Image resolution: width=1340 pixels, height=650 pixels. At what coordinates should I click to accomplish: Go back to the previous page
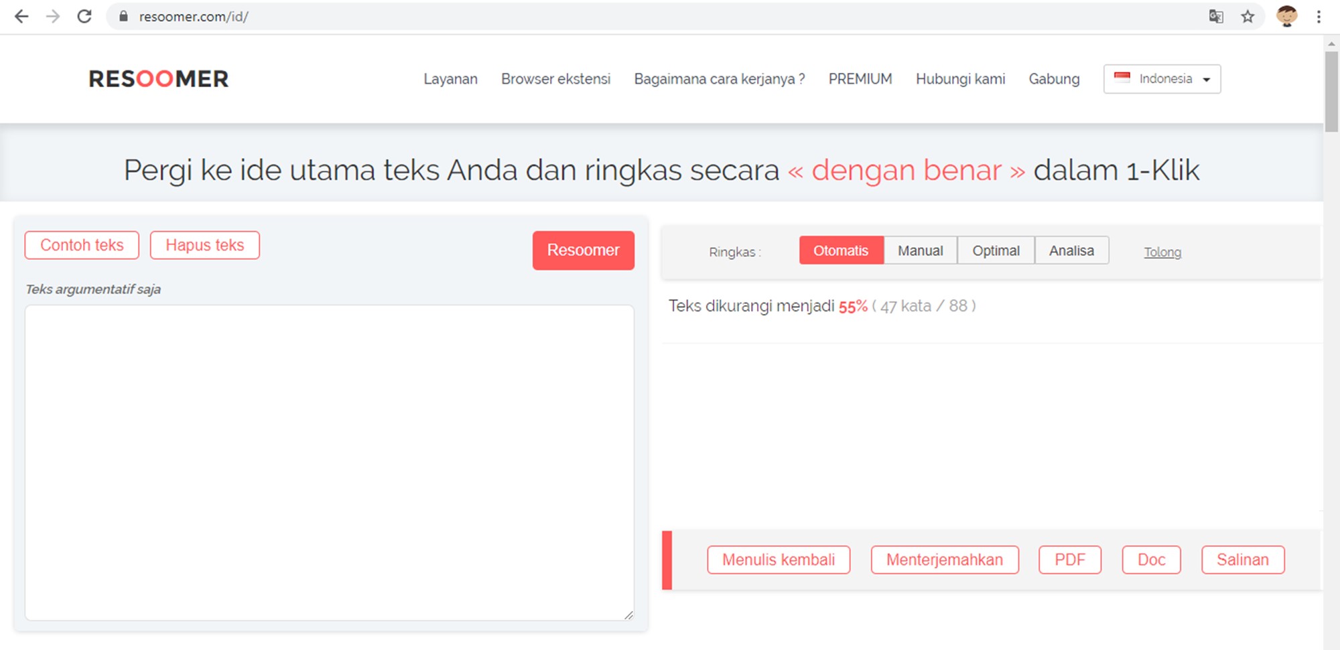point(22,16)
